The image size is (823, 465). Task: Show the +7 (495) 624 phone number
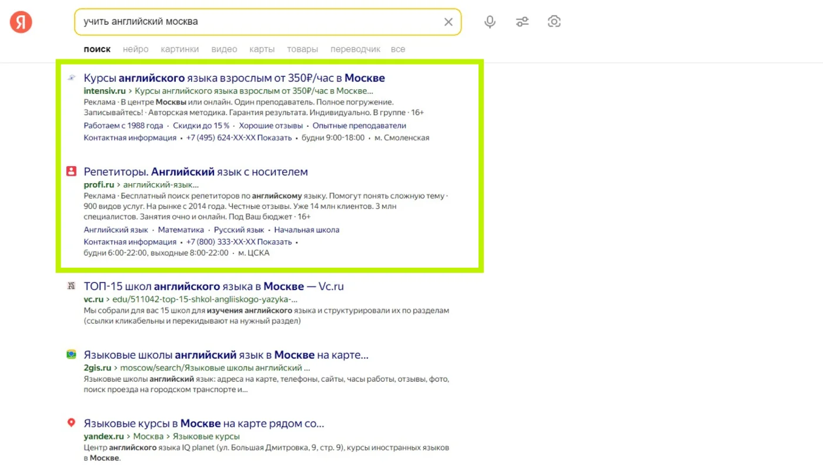click(239, 138)
